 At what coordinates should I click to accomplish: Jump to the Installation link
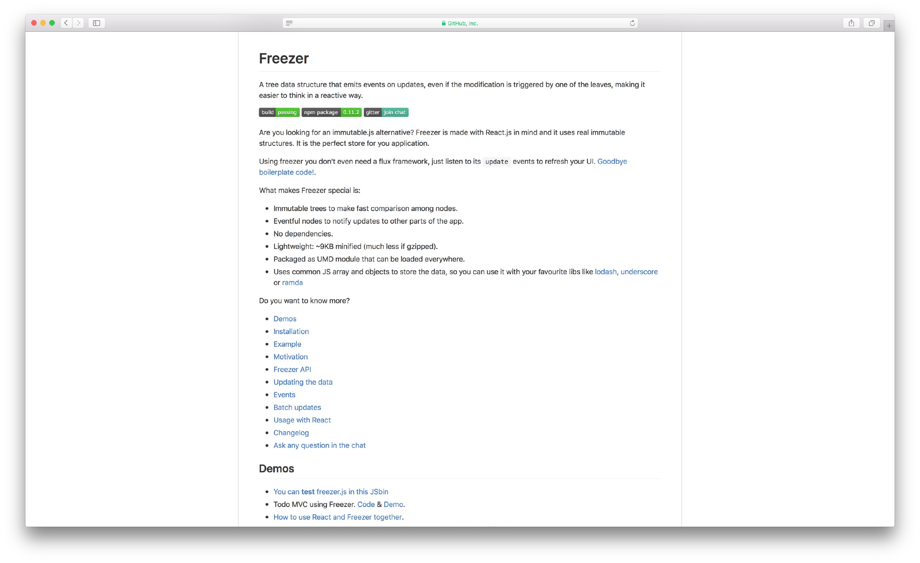[x=291, y=331]
